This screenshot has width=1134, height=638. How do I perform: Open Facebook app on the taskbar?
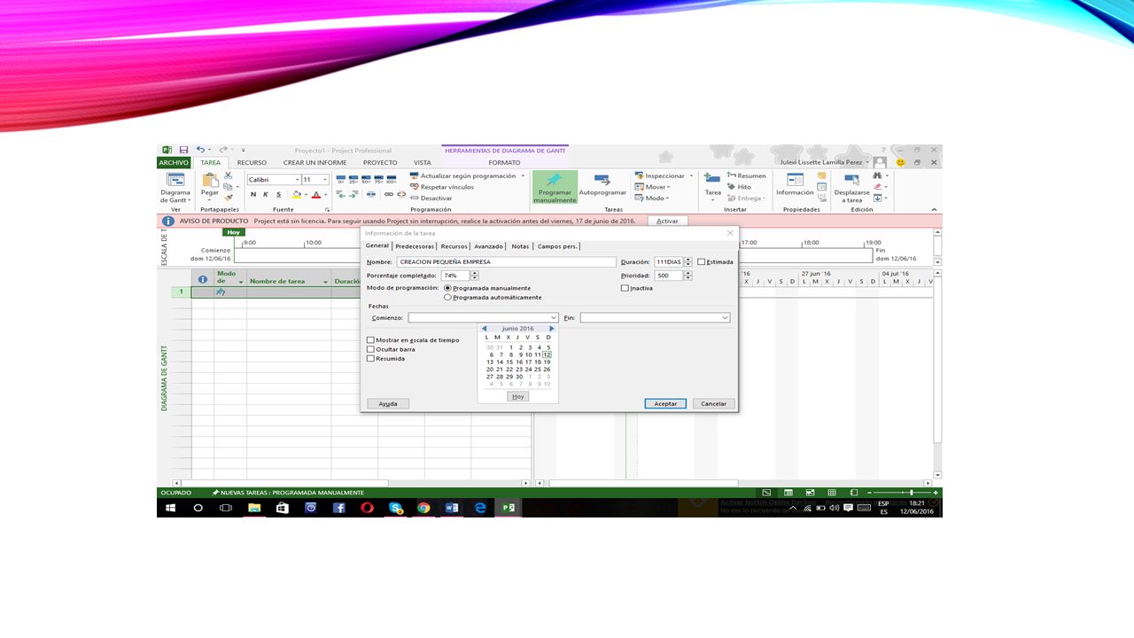click(x=338, y=508)
